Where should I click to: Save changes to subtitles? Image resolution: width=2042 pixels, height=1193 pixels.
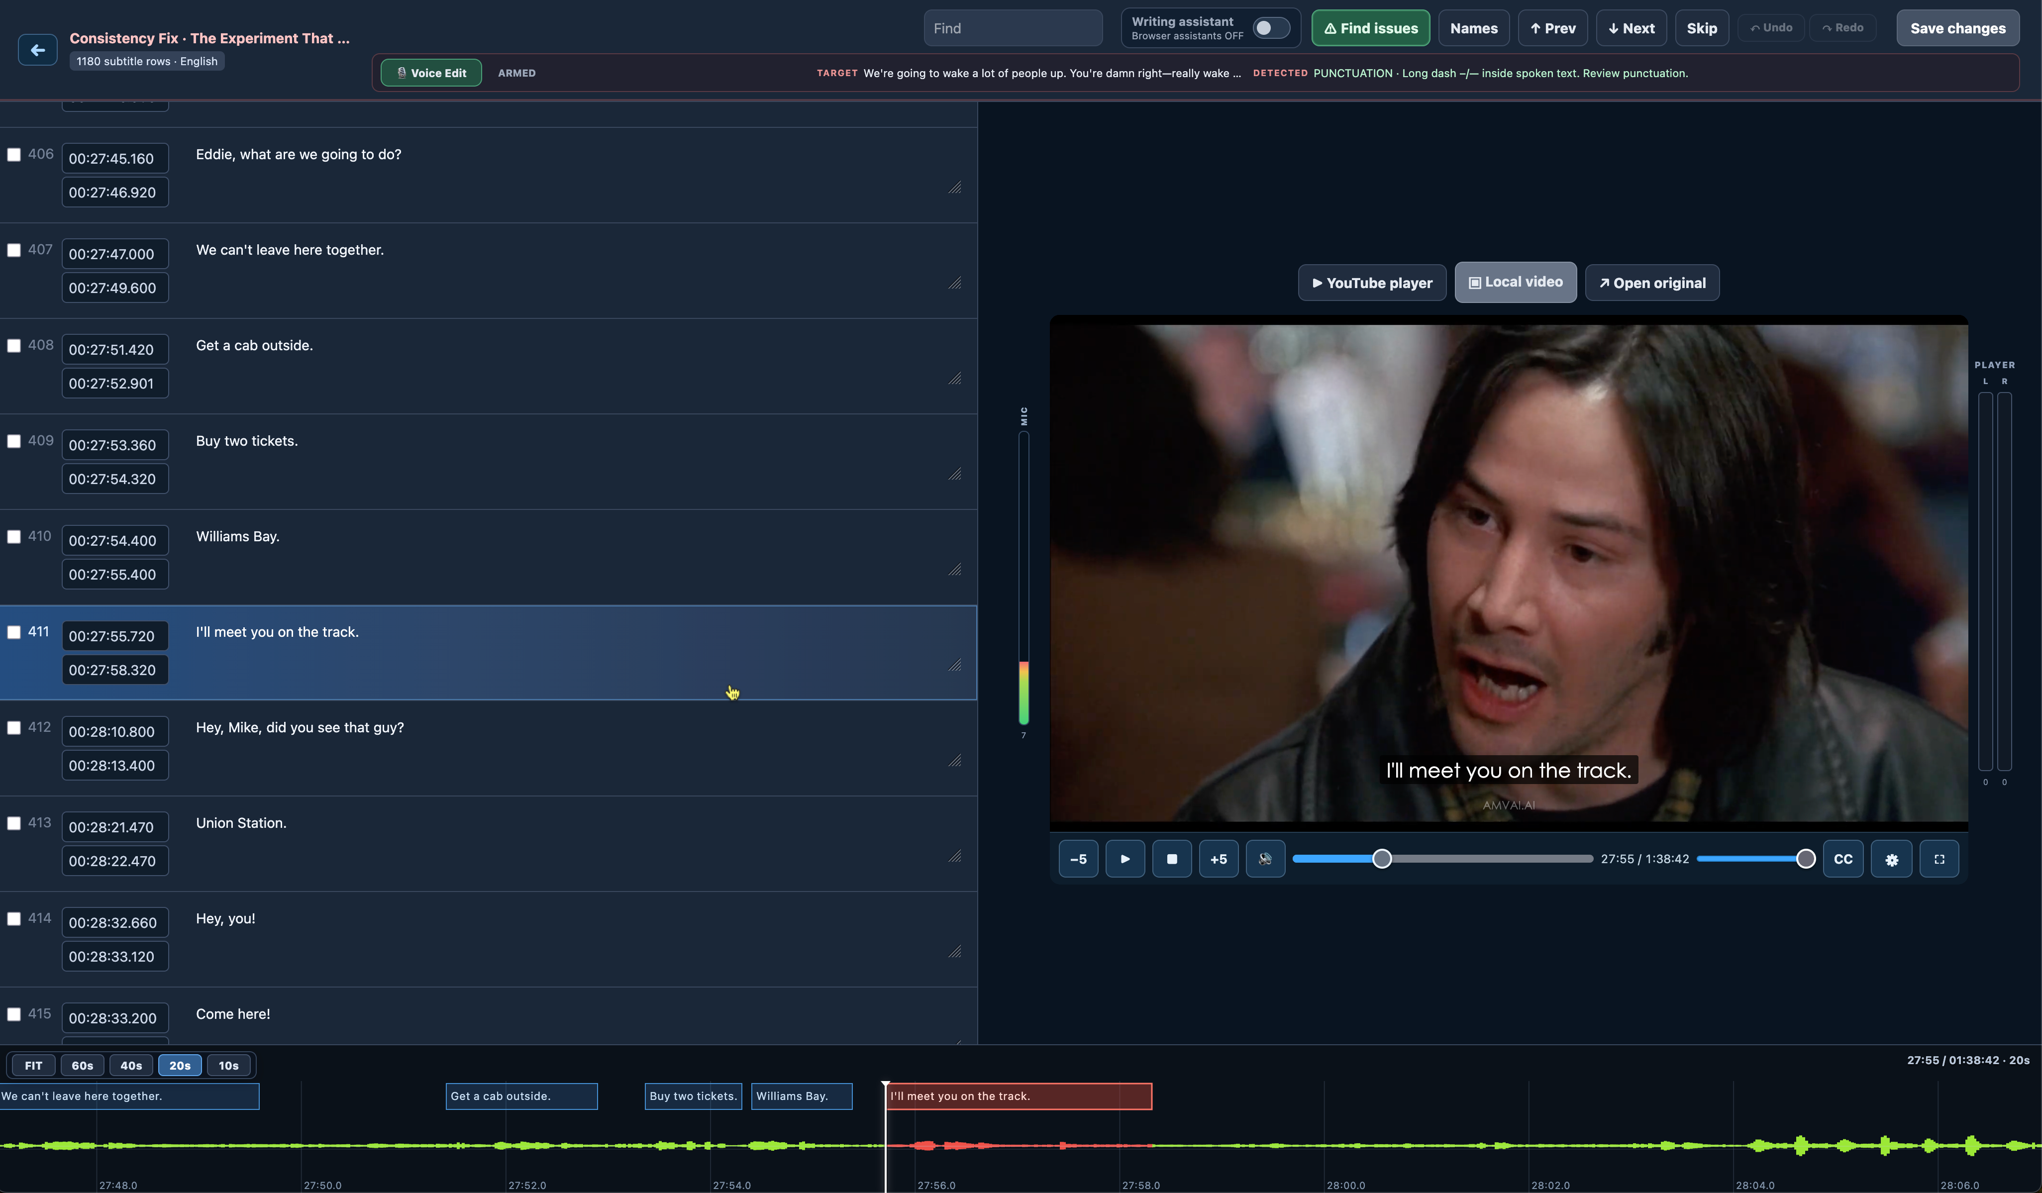[1958, 28]
